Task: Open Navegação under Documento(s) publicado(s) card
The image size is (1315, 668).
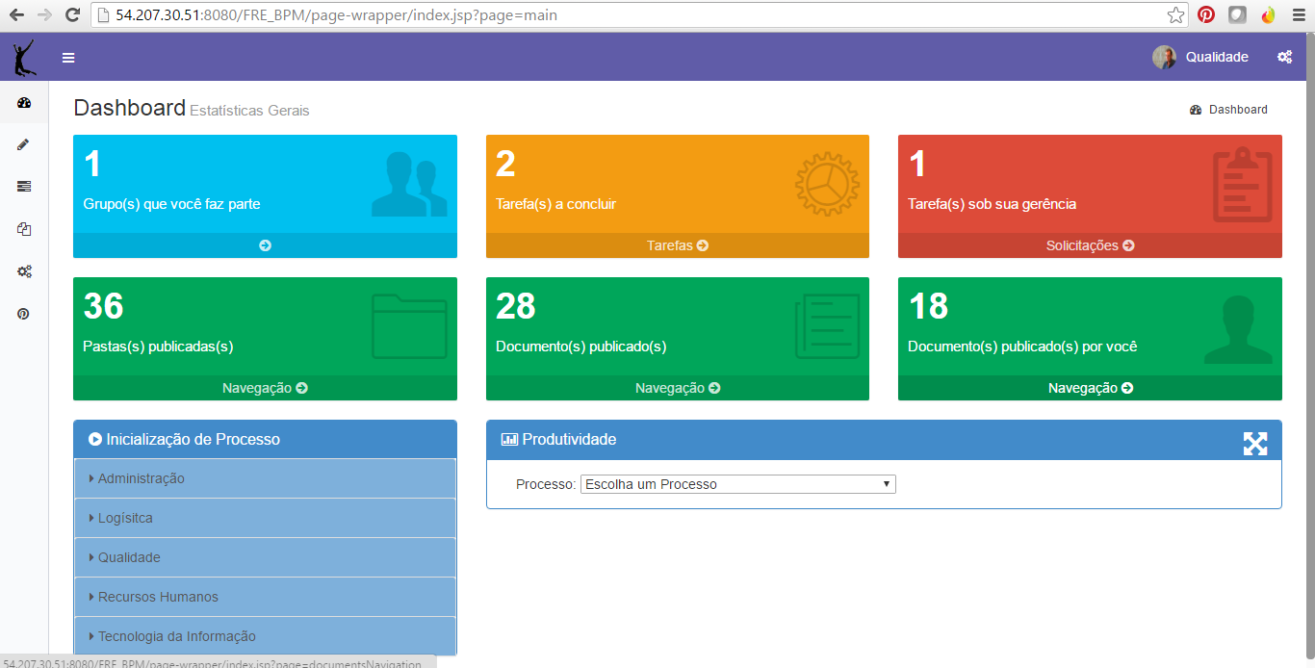Action: tap(678, 388)
